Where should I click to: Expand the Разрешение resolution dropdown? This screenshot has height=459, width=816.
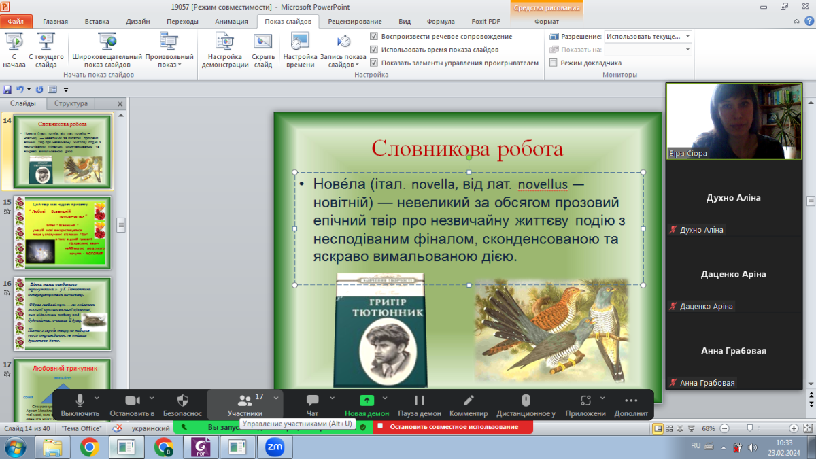coord(687,37)
